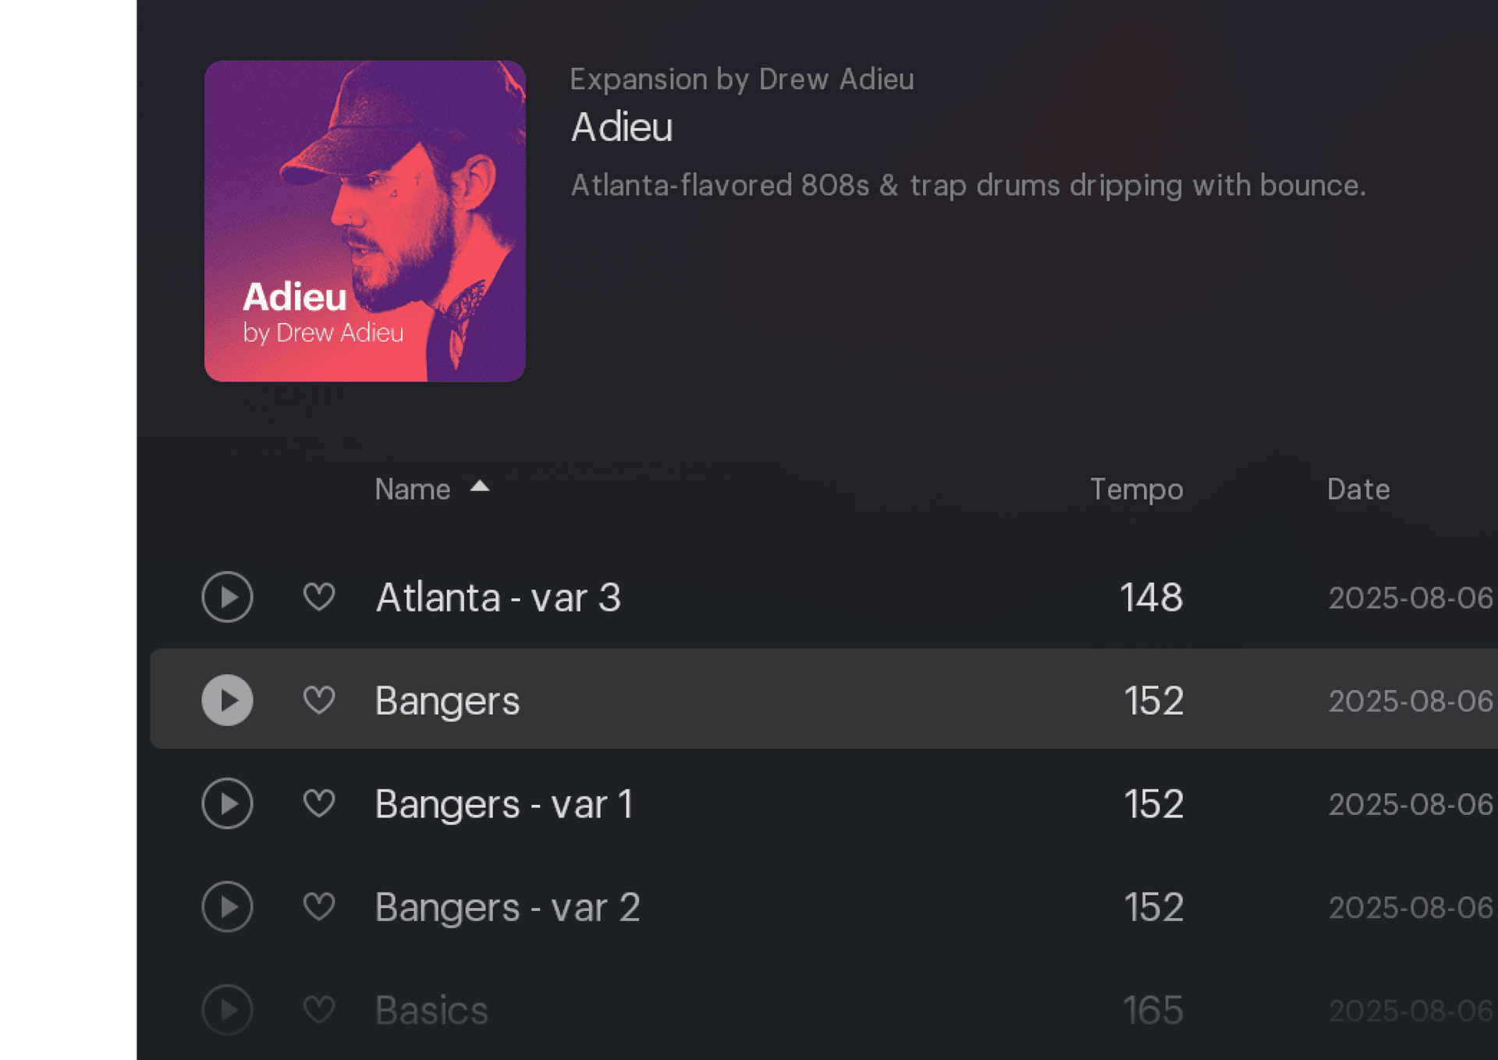
Task: Toggle the heart for Bangers
Action: click(319, 700)
